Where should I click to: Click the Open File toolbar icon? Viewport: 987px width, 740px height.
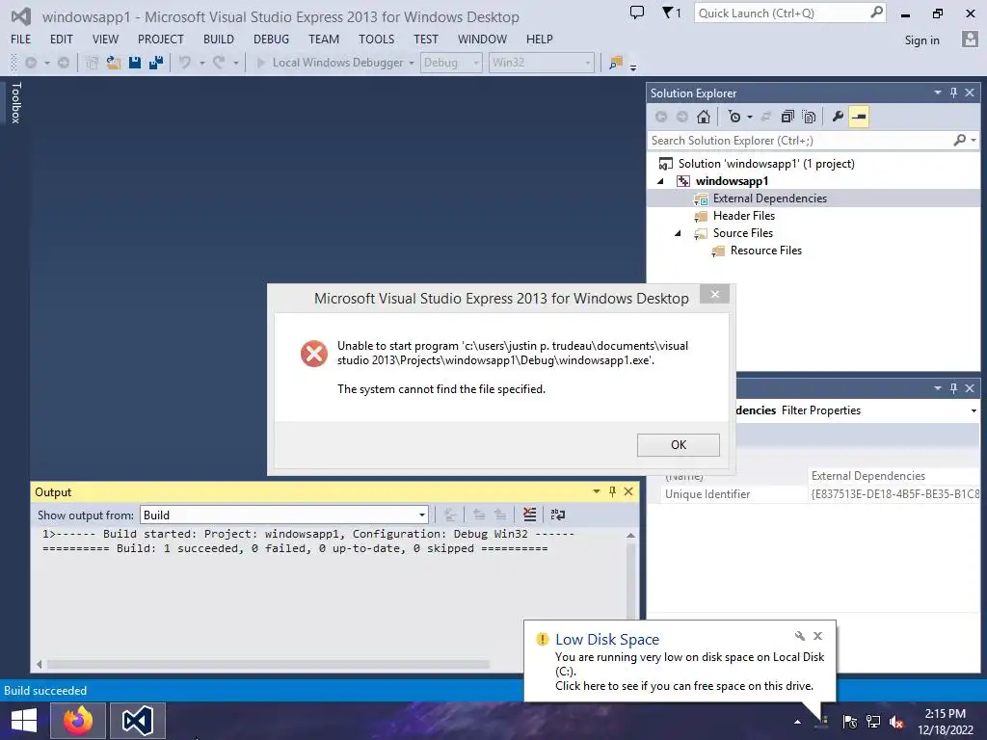click(x=114, y=63)
